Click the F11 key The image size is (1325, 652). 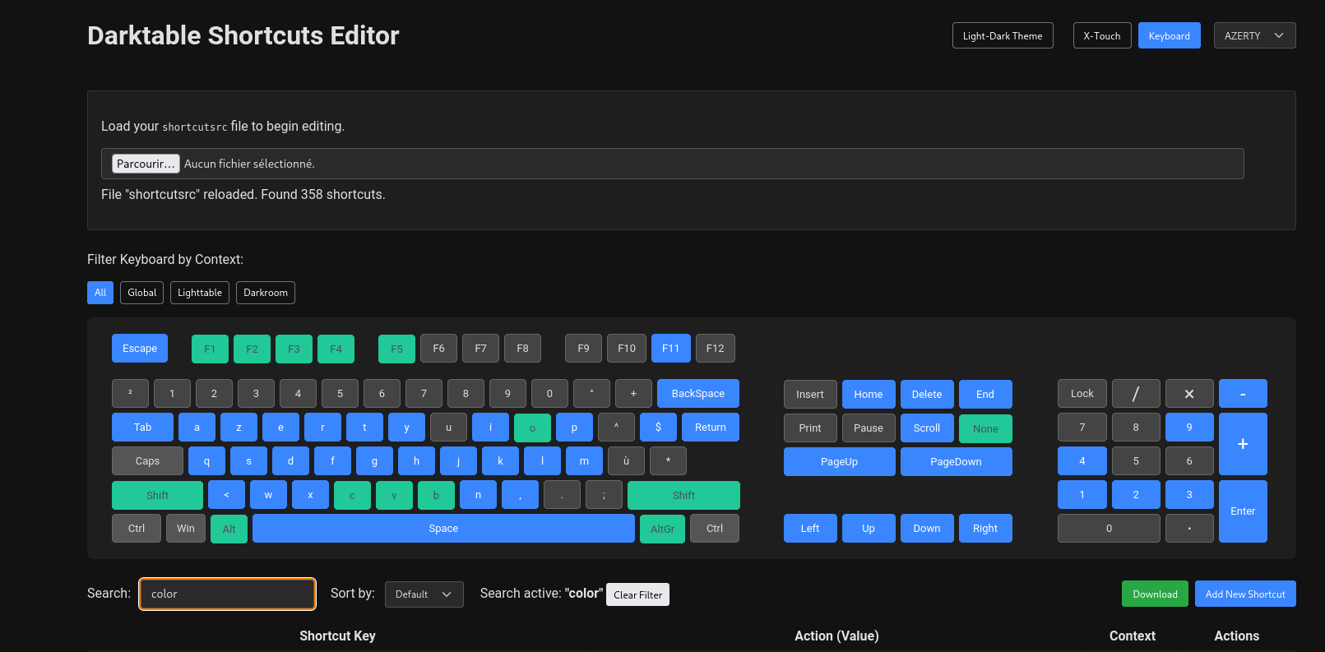[x=670, y=349]
